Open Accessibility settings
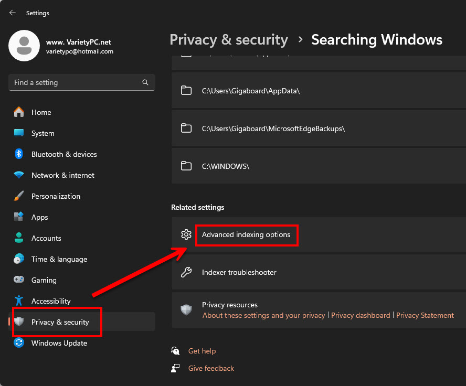Image resolution: width=466 pixels, height=386 pixels. 82,301
